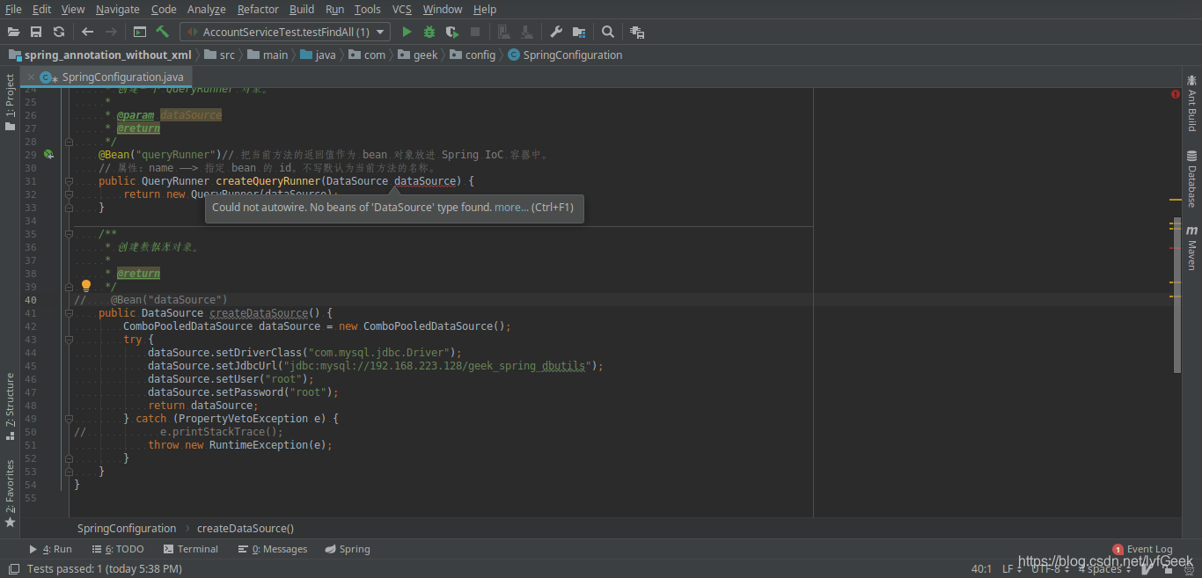
Task: Open the Terminal tool window
Action: 190,549
